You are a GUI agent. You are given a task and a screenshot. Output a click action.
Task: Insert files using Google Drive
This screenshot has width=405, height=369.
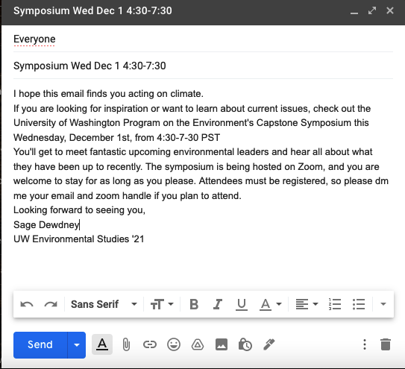(x=198, y=344)
